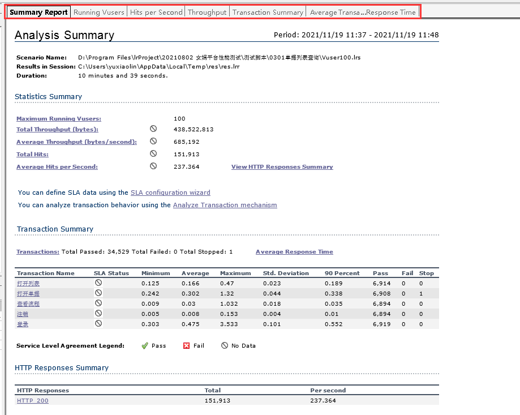520x415 pixels.
Task: Click the No Data icon beside Total Throughput
Action: (x=153, y=129)
